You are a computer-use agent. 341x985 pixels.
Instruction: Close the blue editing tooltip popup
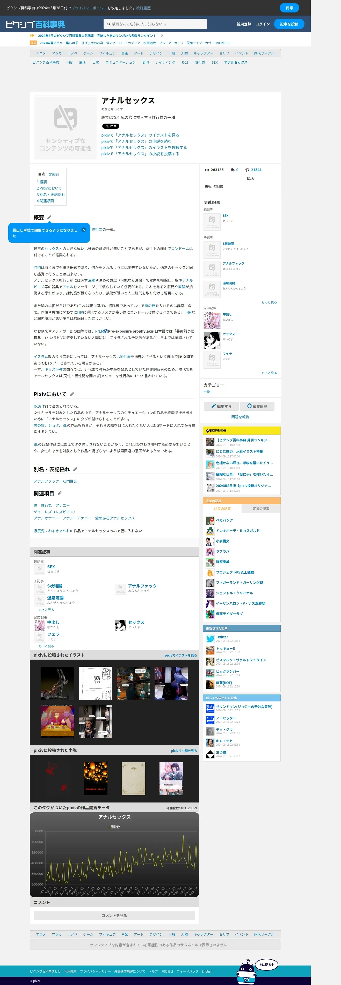[84, 230]
